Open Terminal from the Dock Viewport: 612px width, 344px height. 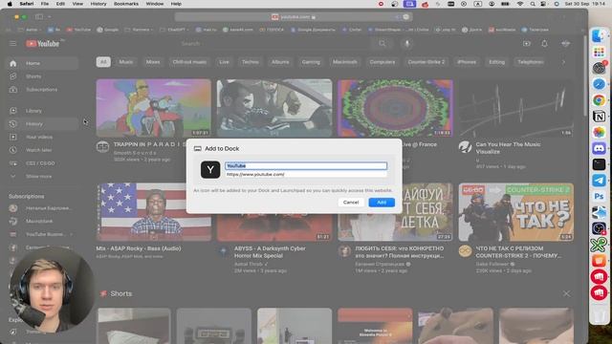click(599, 164)
